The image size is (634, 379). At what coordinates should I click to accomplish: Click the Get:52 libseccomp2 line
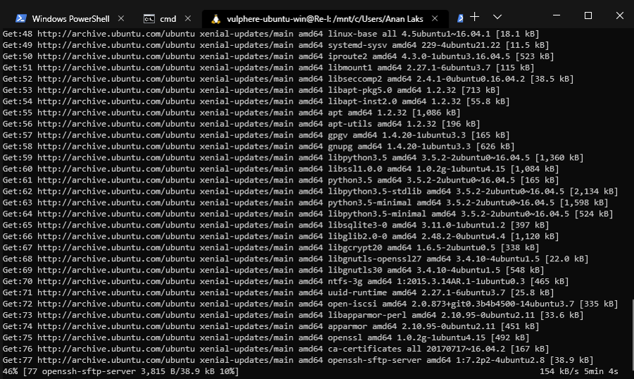[x=288, y=79]
